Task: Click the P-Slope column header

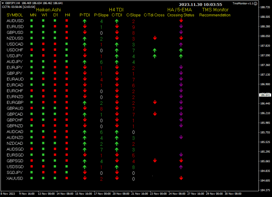Action: point(101,15)
